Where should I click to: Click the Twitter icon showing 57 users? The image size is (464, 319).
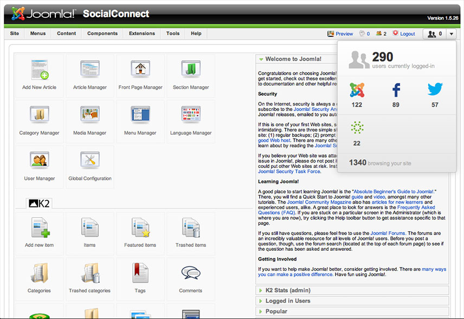tap(435, 89)
